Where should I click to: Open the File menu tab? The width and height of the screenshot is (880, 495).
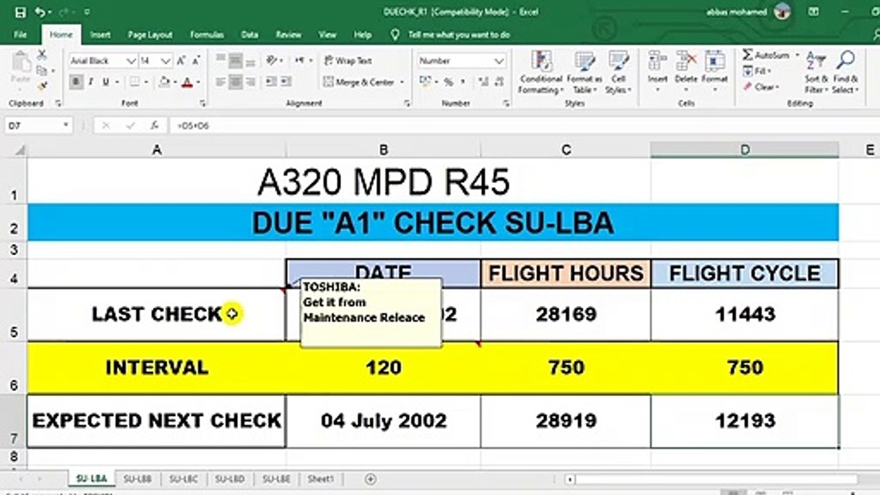pyautogui.click(x=20, y=34)
